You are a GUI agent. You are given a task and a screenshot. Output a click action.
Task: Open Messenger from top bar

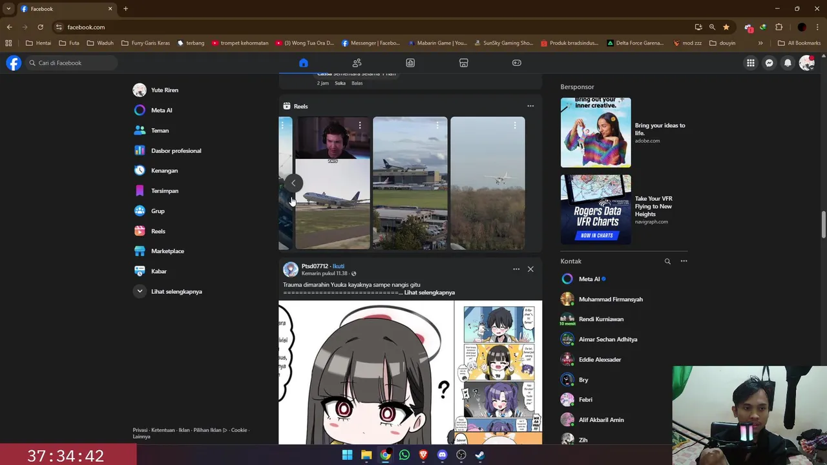pos(769,63)
